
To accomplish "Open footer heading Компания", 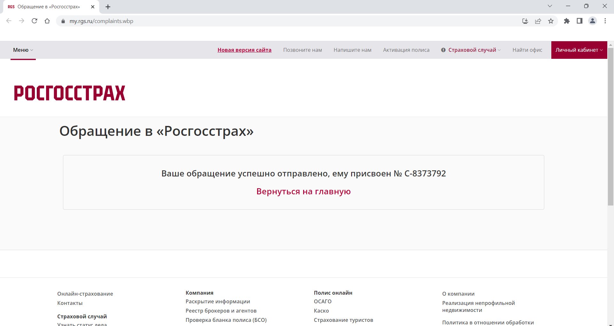I will (199, 293).
